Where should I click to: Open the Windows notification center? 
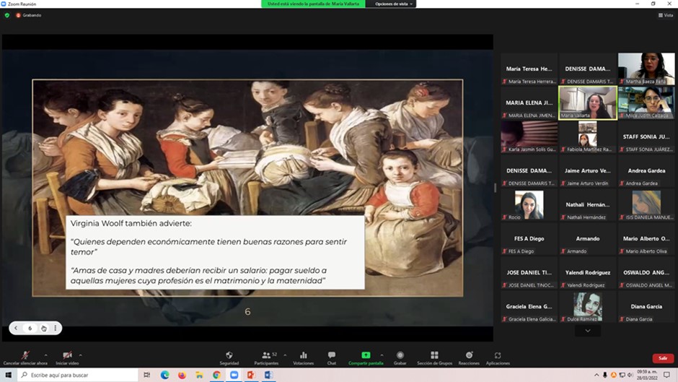667,375
